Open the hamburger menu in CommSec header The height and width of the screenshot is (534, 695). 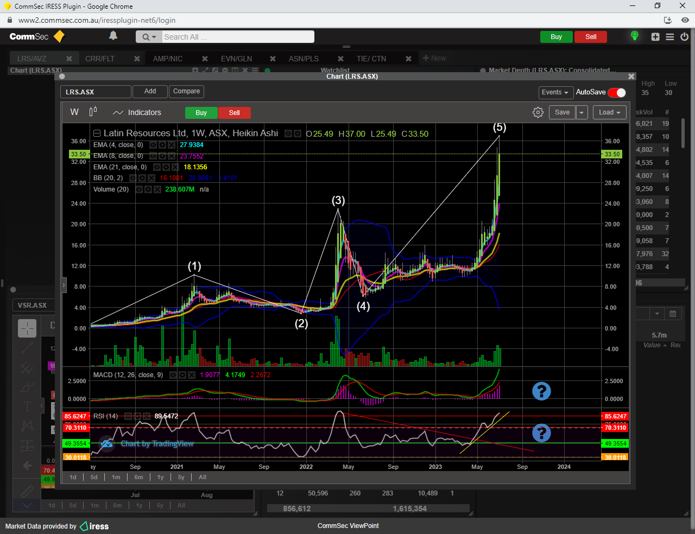(670, 37)
